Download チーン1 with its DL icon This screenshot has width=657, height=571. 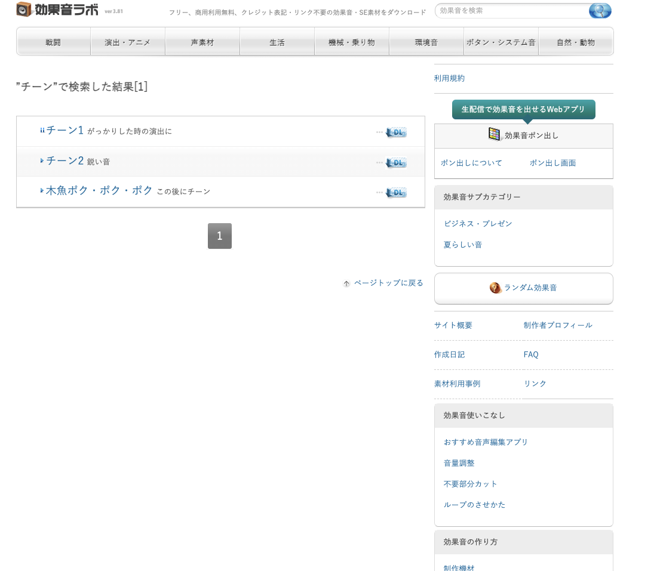coord(396,132)
